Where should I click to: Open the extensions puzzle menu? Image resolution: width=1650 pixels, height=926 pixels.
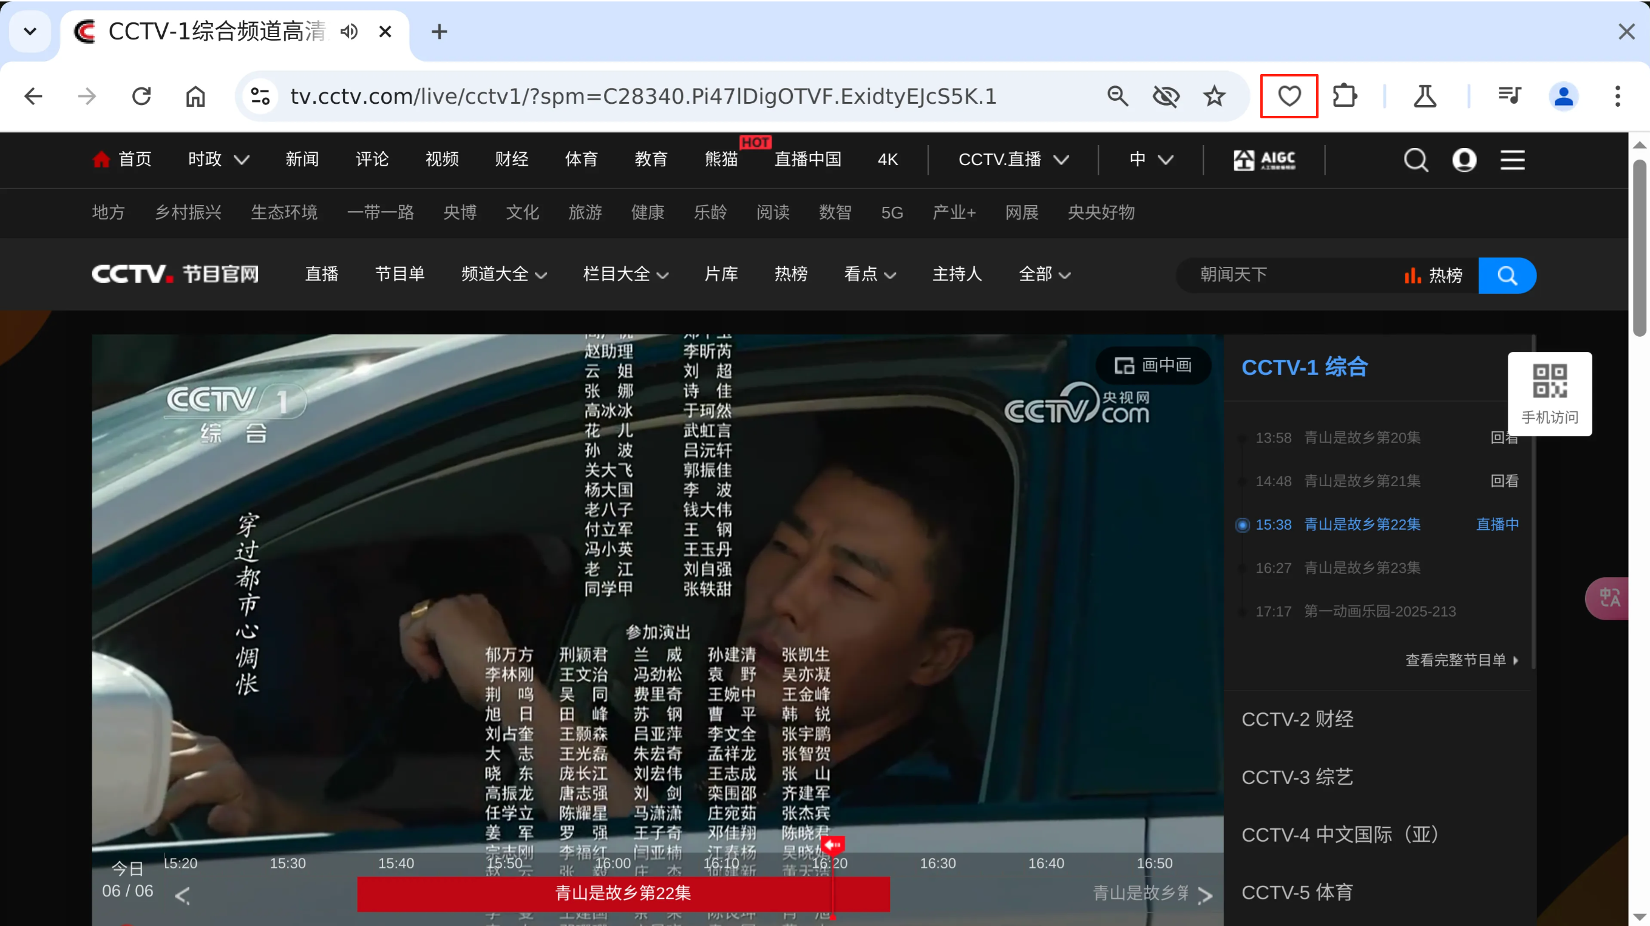click(1344, 96)
